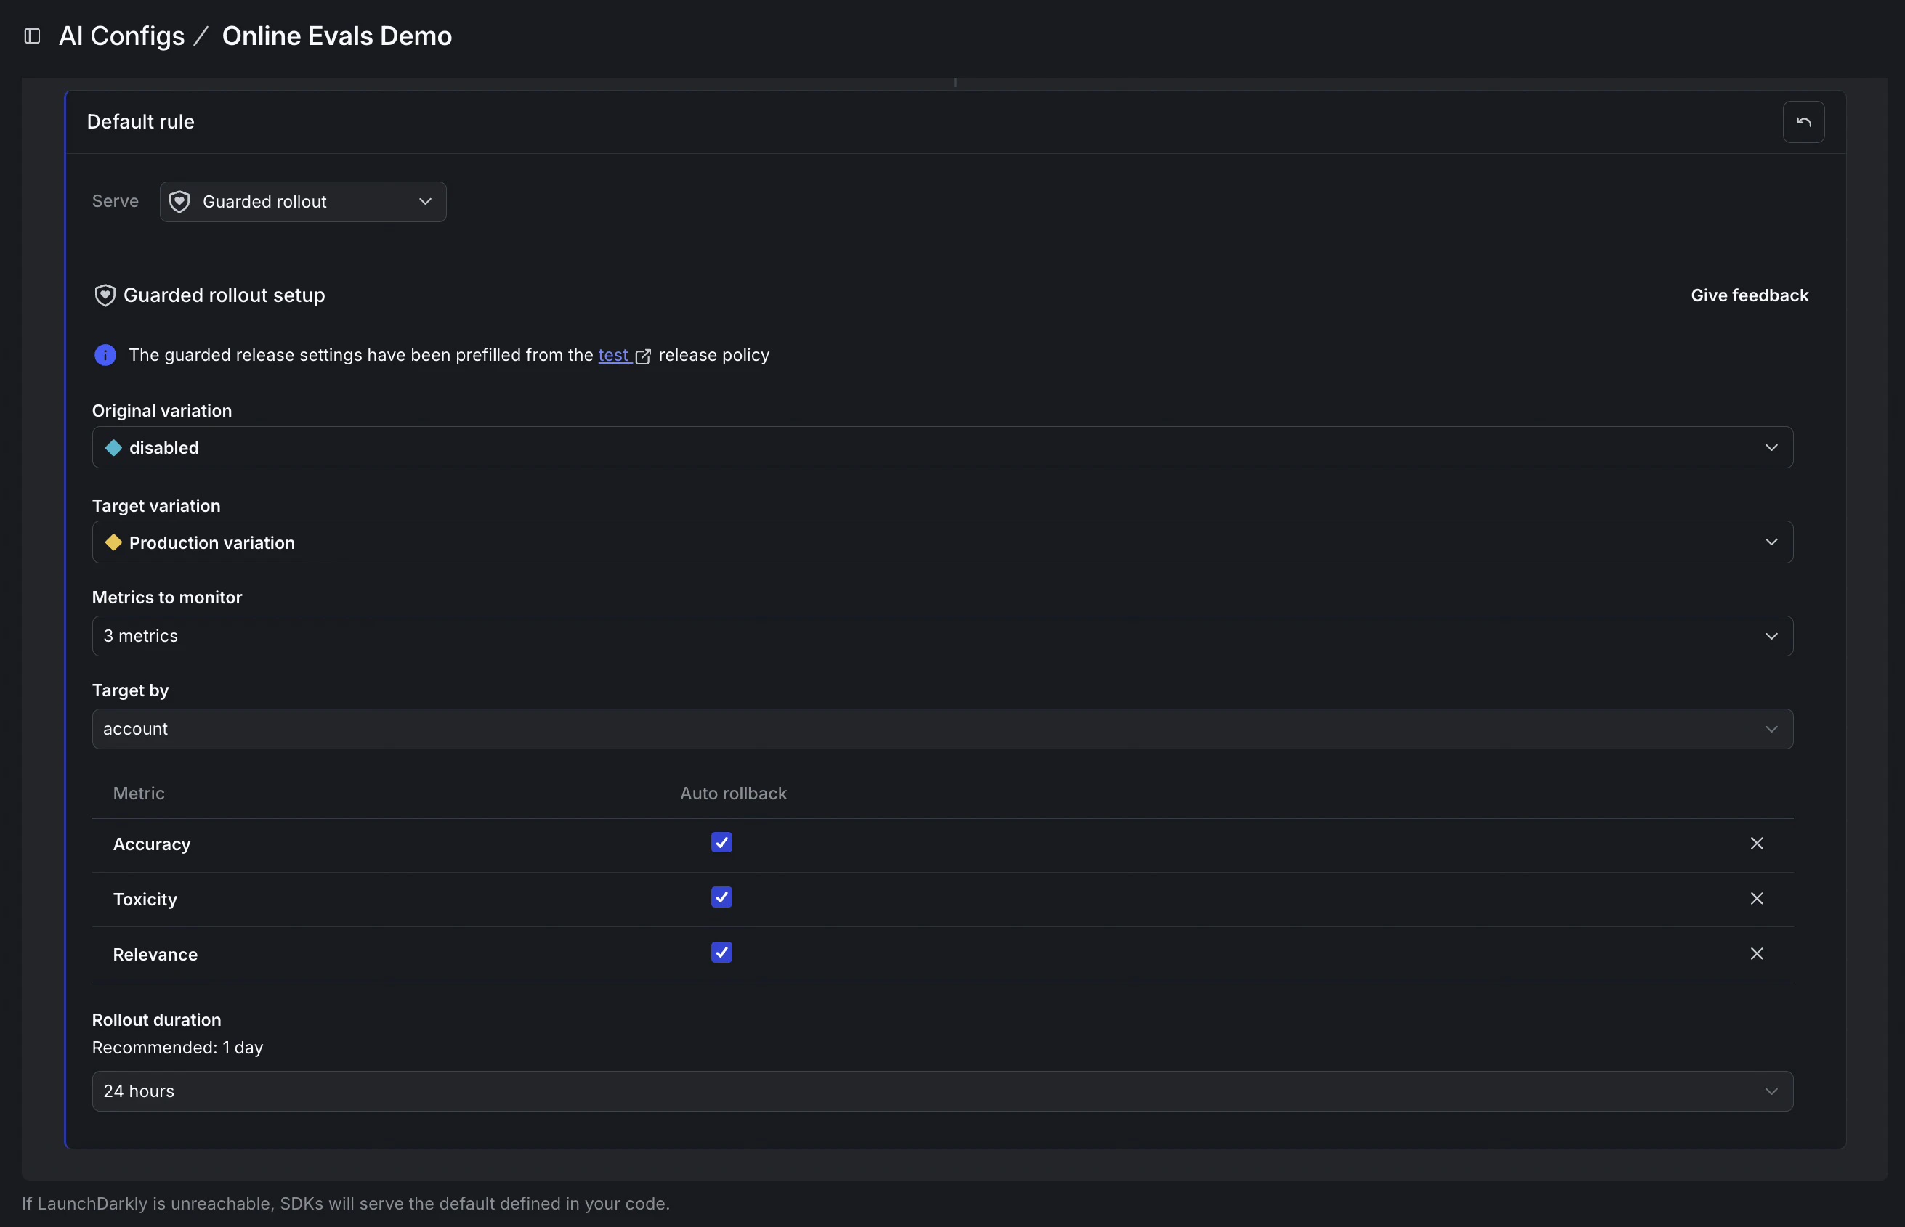1905x1227 pixels.
Task: Click the info icon about guarded release settings
Action: tap(106, 354)
